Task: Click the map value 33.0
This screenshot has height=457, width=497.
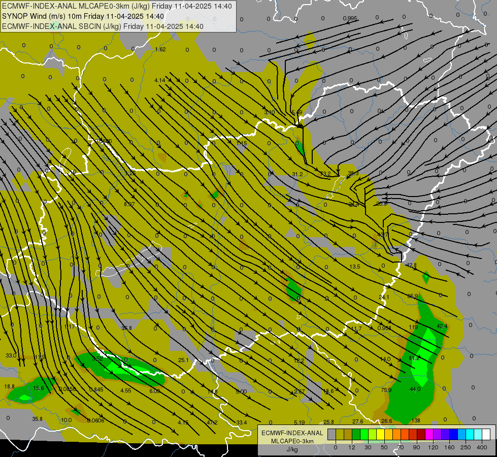Action: [x=11, y=355]
